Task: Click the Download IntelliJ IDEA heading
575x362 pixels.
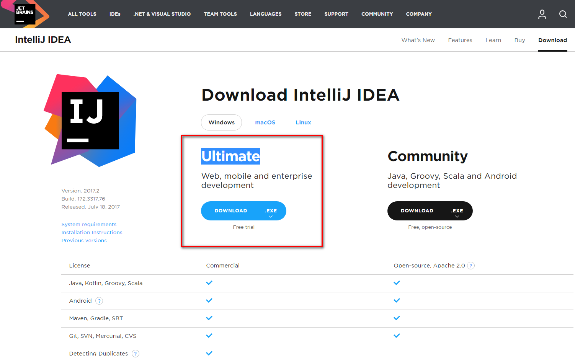Action: 301,95
